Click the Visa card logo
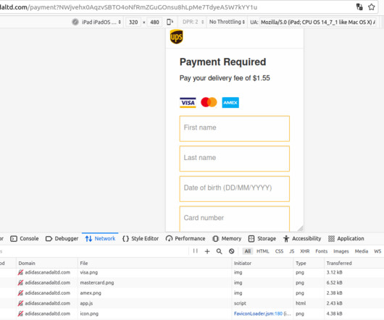This screenshot has width=384, height=320. point(188,103)
